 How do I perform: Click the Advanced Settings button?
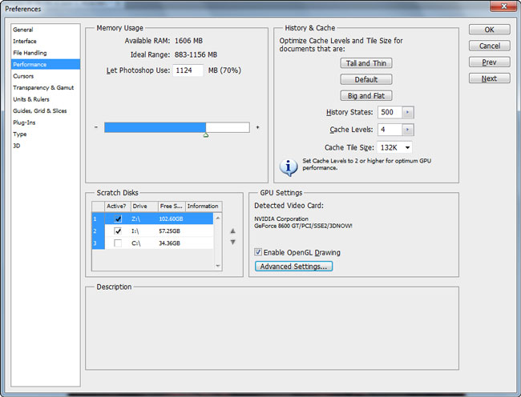coord(293,267)
